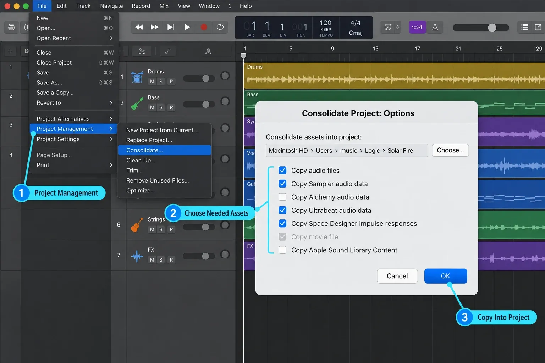This screenshot has height=363, width=545.
Task: Select the Strings violin track icon
Action: click(x=137, y=225)
